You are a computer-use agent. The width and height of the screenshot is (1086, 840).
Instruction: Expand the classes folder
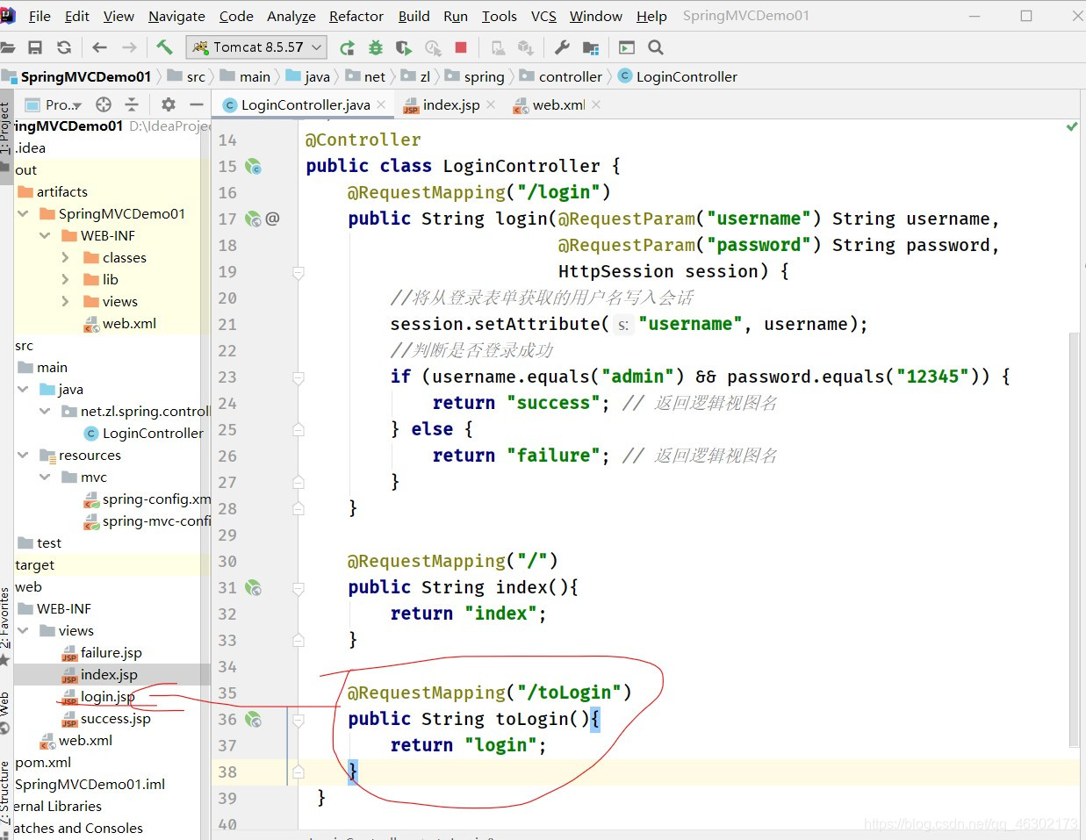coord(66,257)
